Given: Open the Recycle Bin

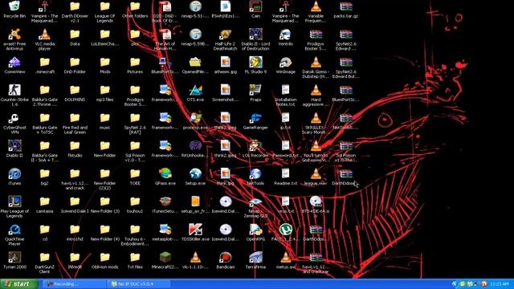Looking at the screenshot, I should (14, 6).
